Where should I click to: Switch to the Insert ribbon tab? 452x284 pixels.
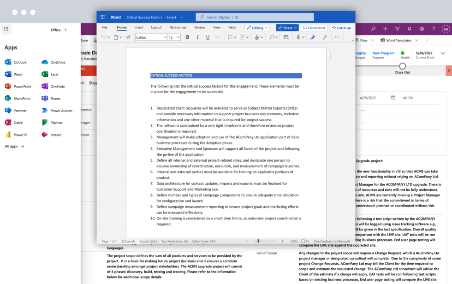coord(139,28)
